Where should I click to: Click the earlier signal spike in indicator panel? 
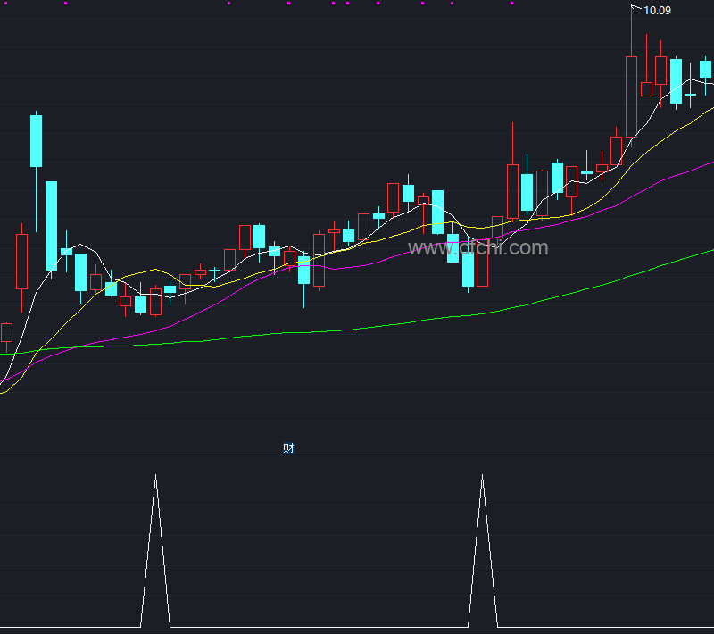point(155,551)
